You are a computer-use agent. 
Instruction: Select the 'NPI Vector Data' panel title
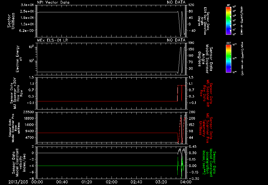(53, 2)
